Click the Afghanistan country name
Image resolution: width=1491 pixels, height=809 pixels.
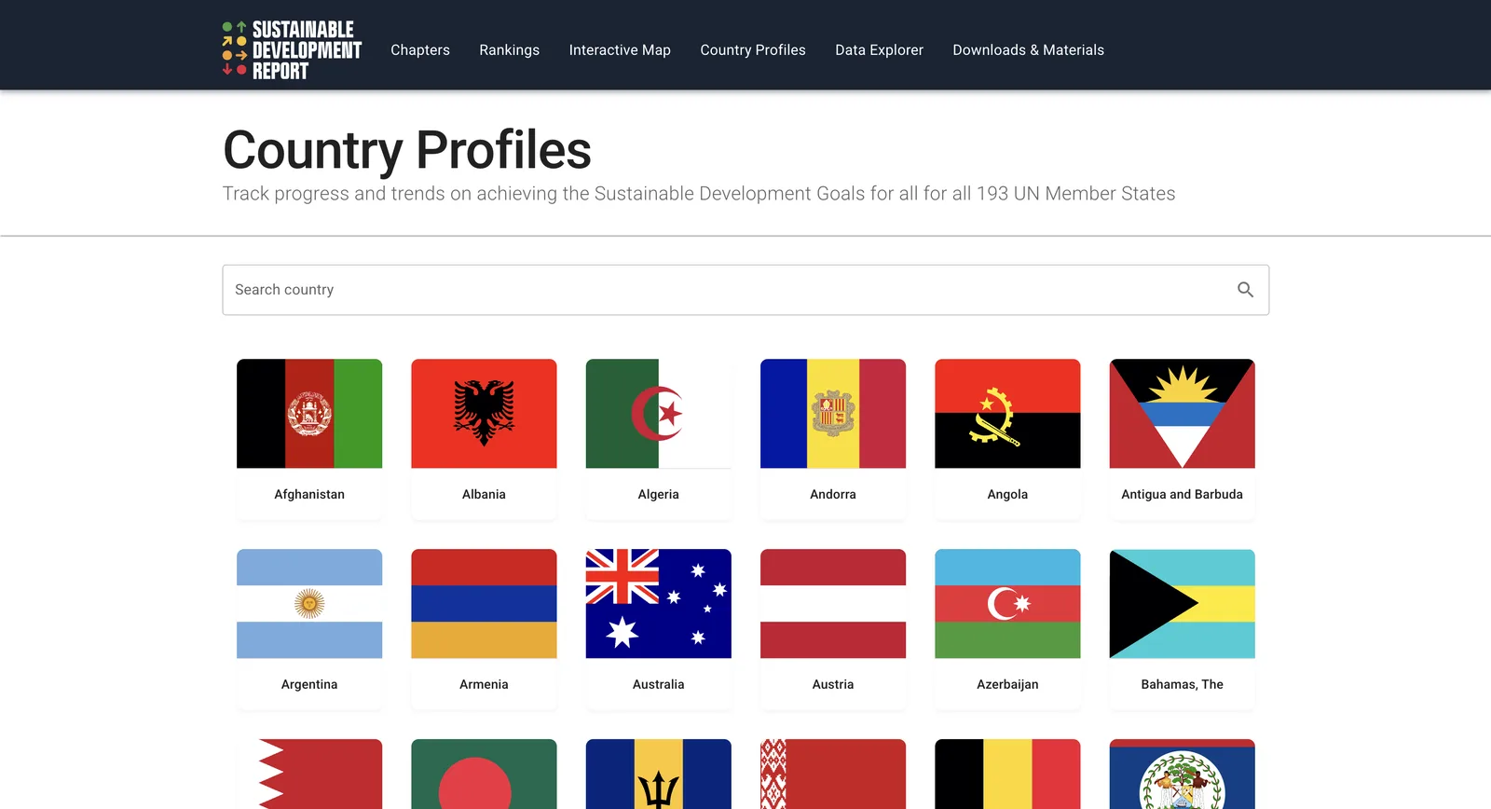click(309, 495)
